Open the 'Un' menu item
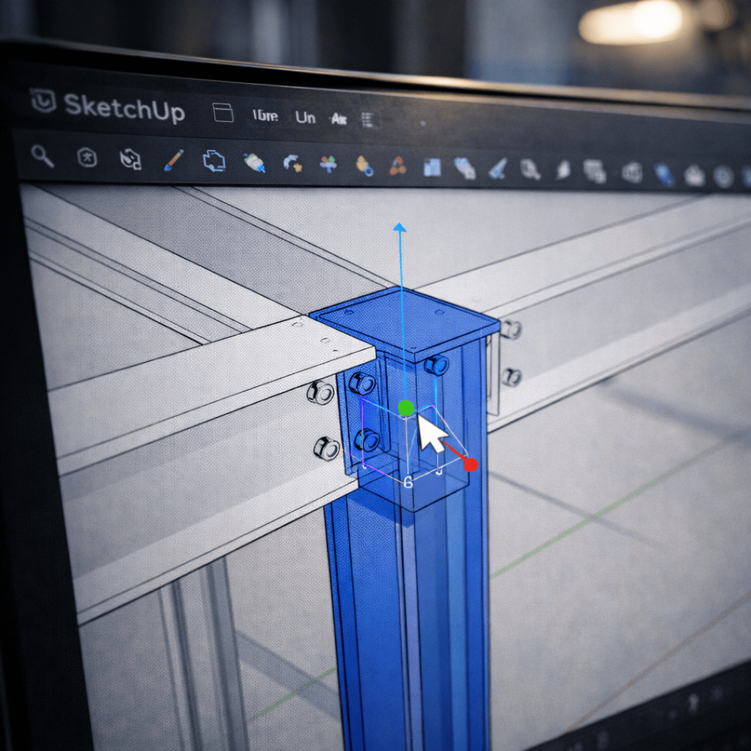The image size is (751, 751). (305, 118)
